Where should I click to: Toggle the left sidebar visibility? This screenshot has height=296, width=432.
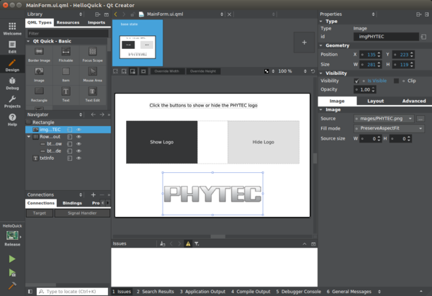click(30, 291)
